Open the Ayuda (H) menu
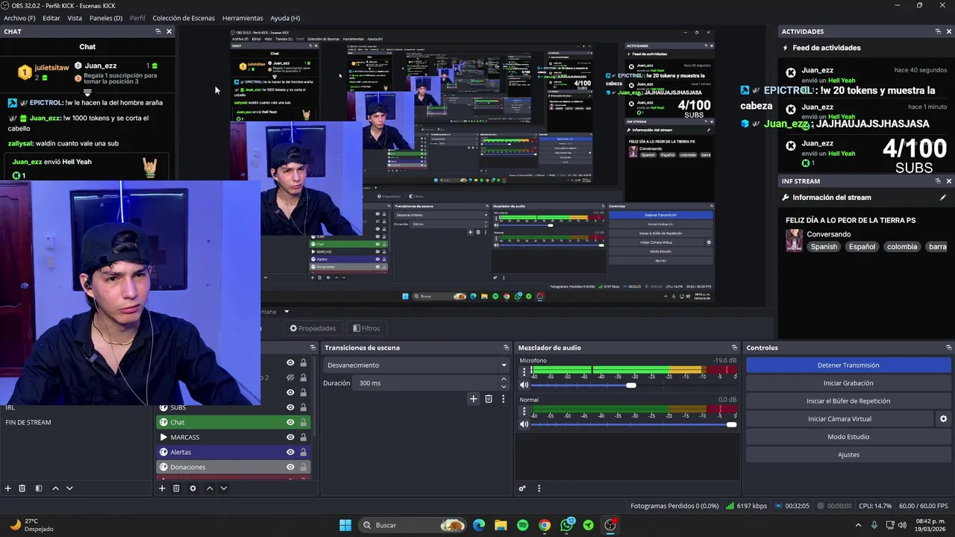This screenshot has width=955, height=537. (285, 18)
